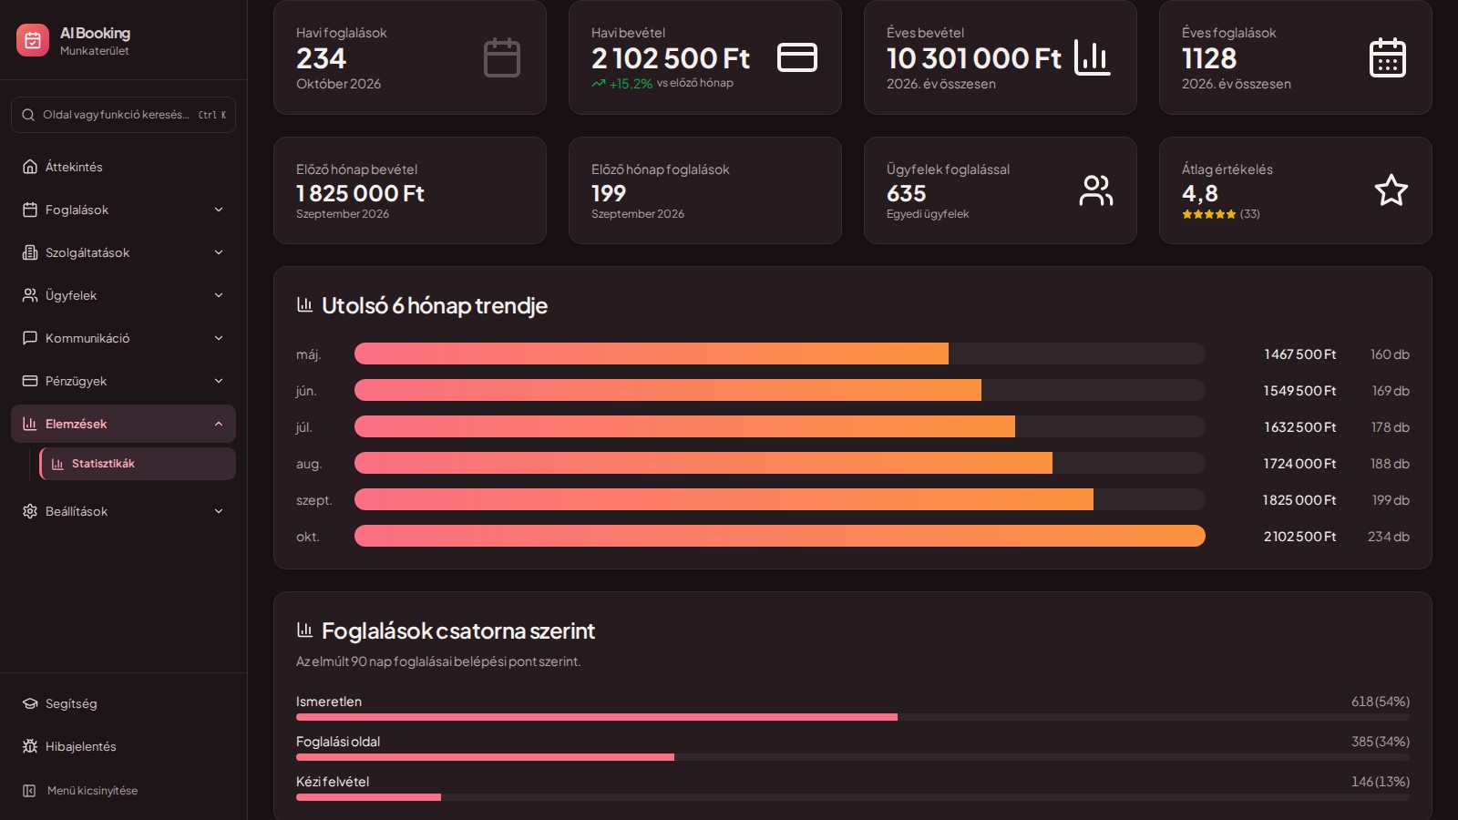Image resolution: width=1458 pixels, height=820 pixels.
Task: Click the 385 (34%) value
Action: pos(1381,742)
